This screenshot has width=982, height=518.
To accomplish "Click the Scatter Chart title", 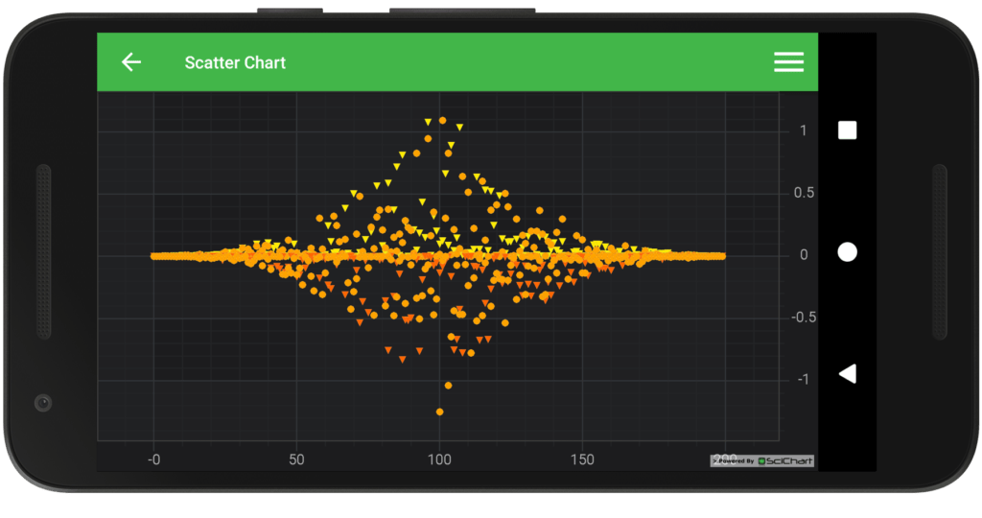I will [235, 62].
